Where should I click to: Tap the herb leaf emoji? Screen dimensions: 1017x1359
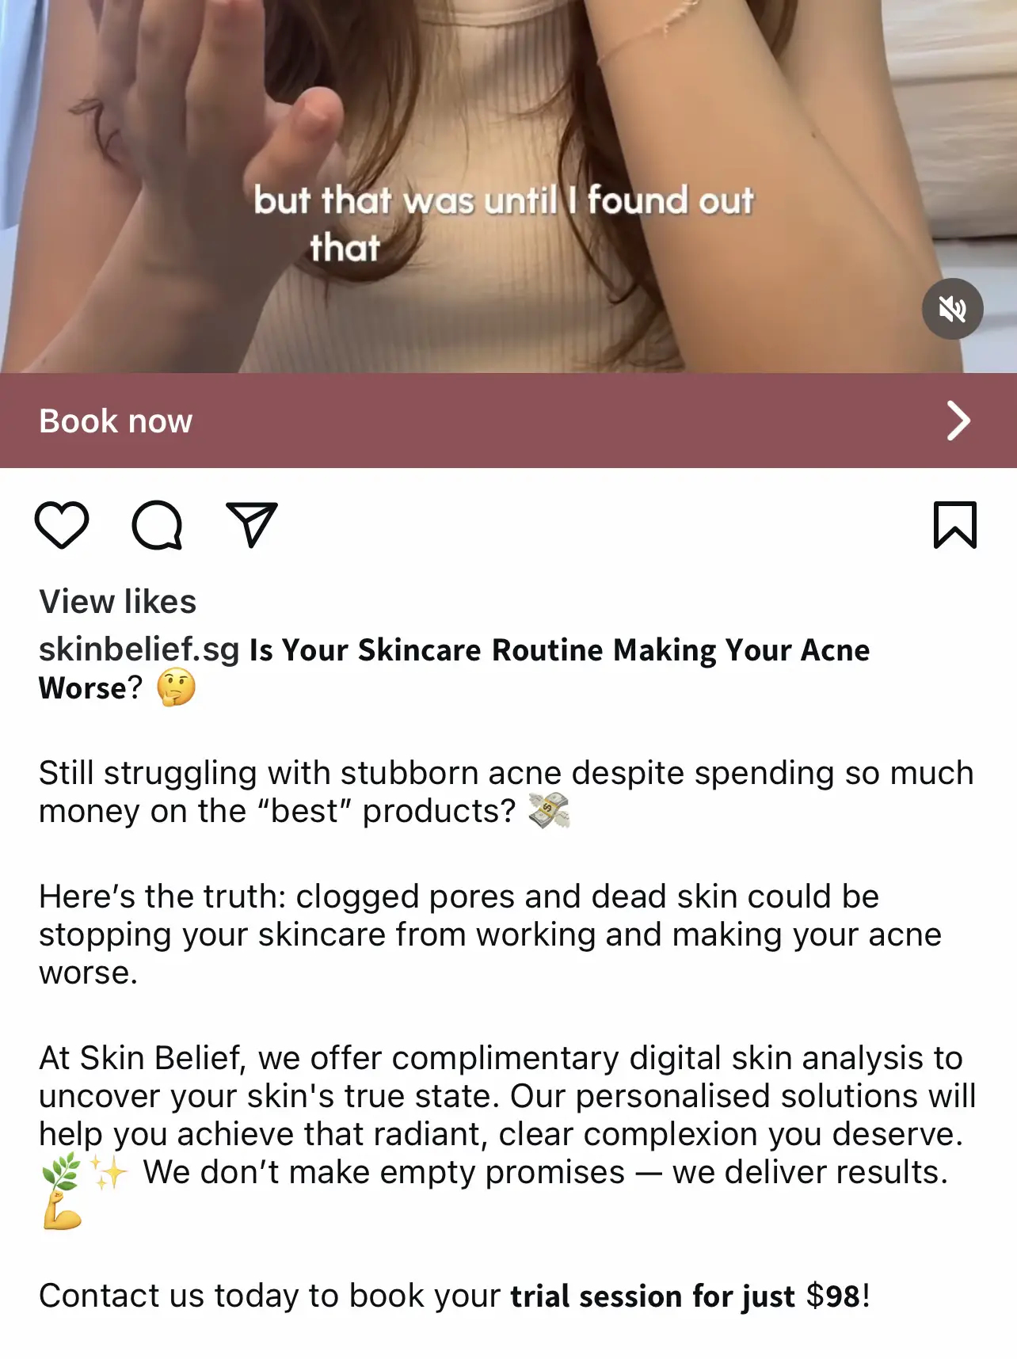[x=61, y=1172]
